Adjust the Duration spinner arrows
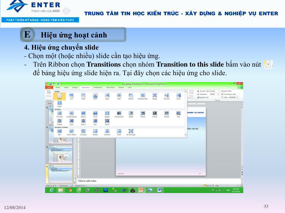The height and width of the screenshot is (213, 285). 218,94
